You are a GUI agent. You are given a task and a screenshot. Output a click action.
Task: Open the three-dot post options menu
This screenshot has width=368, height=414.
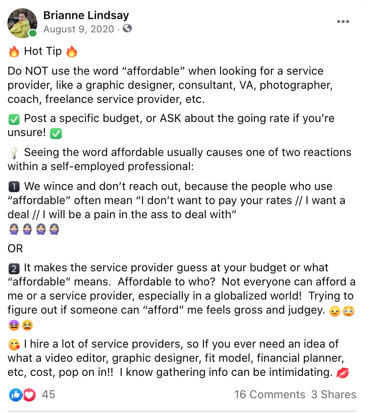343,22
